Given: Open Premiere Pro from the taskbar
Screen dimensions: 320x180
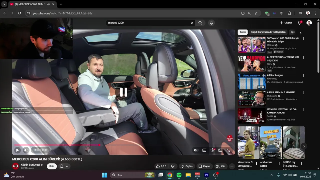Looking at the screenshot, I should [206, 175].
